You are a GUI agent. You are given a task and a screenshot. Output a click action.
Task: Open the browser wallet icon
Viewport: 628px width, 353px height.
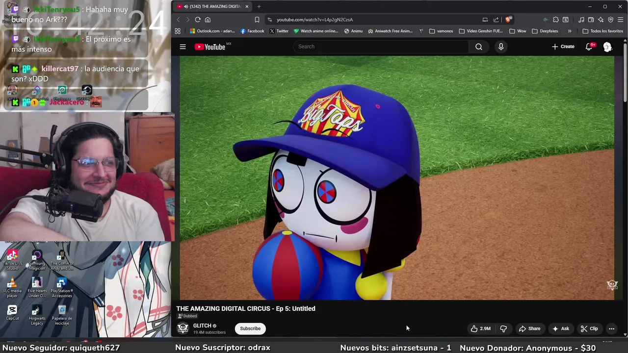point(591,20)
